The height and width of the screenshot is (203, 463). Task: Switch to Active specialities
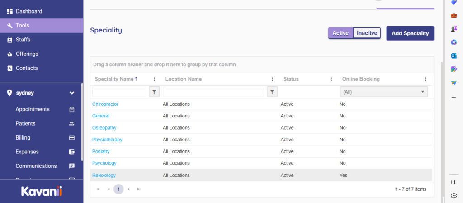click(340, 33)
